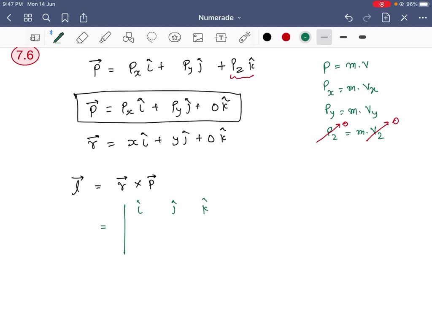432x324 pixels.
Task: Add a text box using the T tool
Action: 221,37
